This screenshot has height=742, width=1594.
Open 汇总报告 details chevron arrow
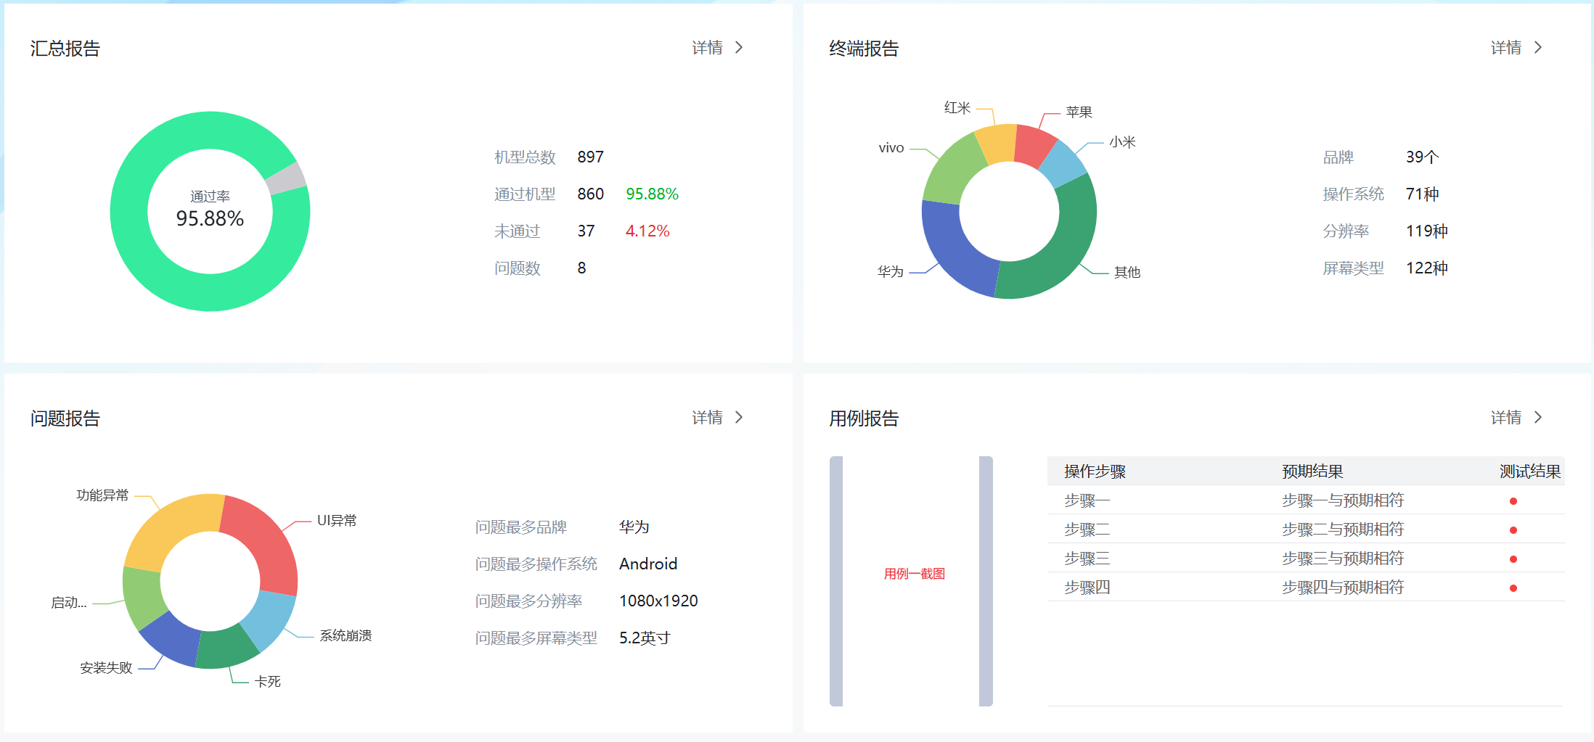[739, 48]
